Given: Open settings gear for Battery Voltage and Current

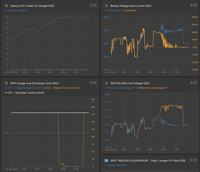Looking at the screenshot, I should [191, 5].
